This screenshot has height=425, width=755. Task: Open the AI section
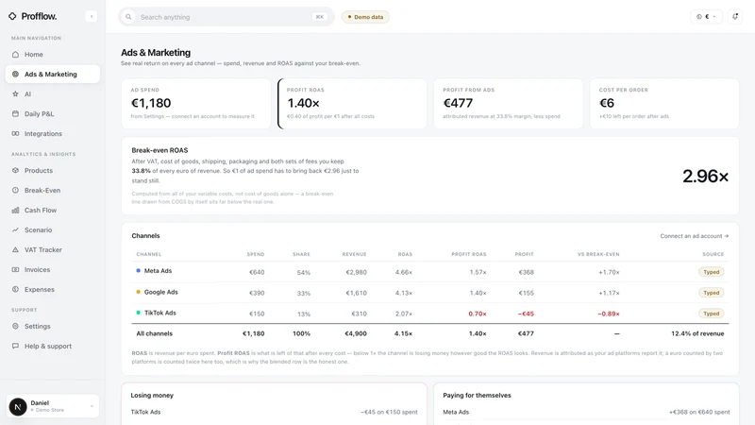(x=53, y=93)
